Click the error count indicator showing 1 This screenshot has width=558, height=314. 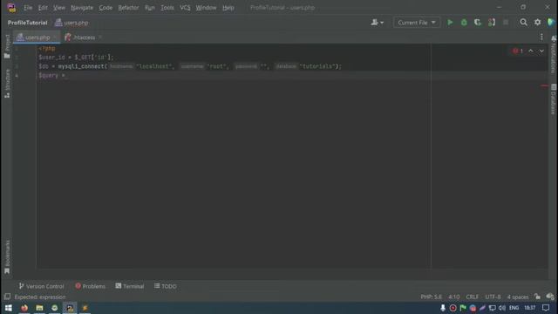point(518,51)
